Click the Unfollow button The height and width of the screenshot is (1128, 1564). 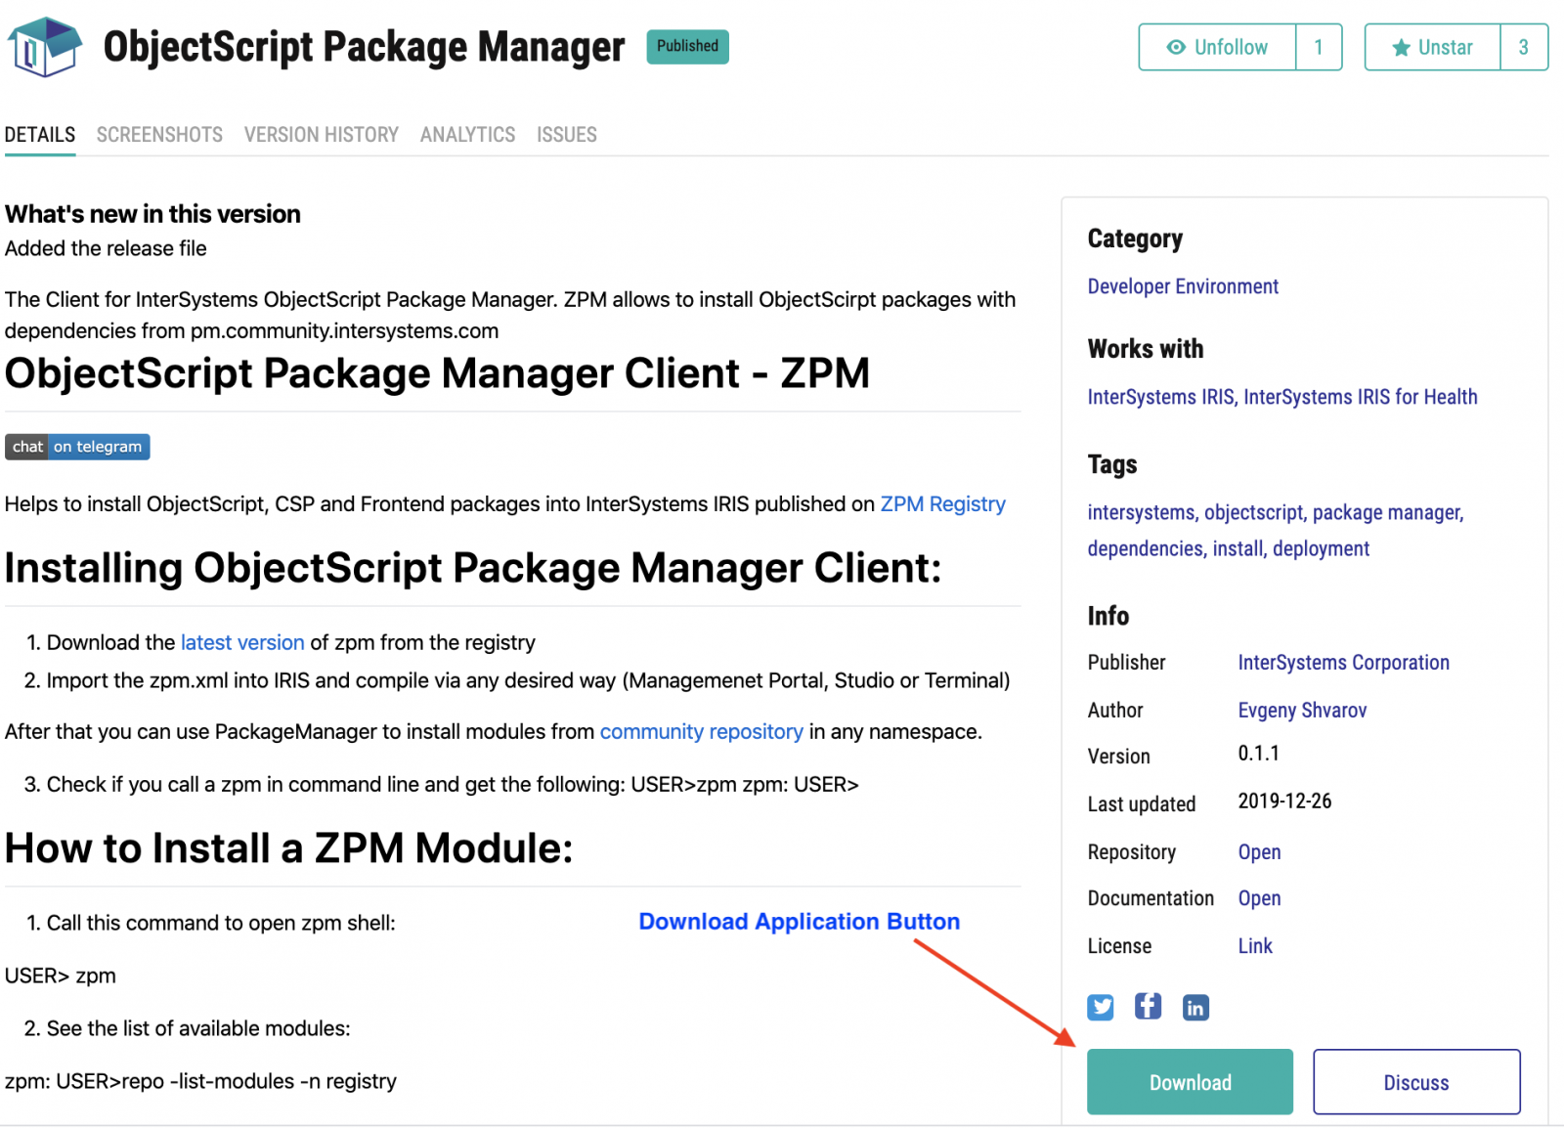(x=1217, y=47)
